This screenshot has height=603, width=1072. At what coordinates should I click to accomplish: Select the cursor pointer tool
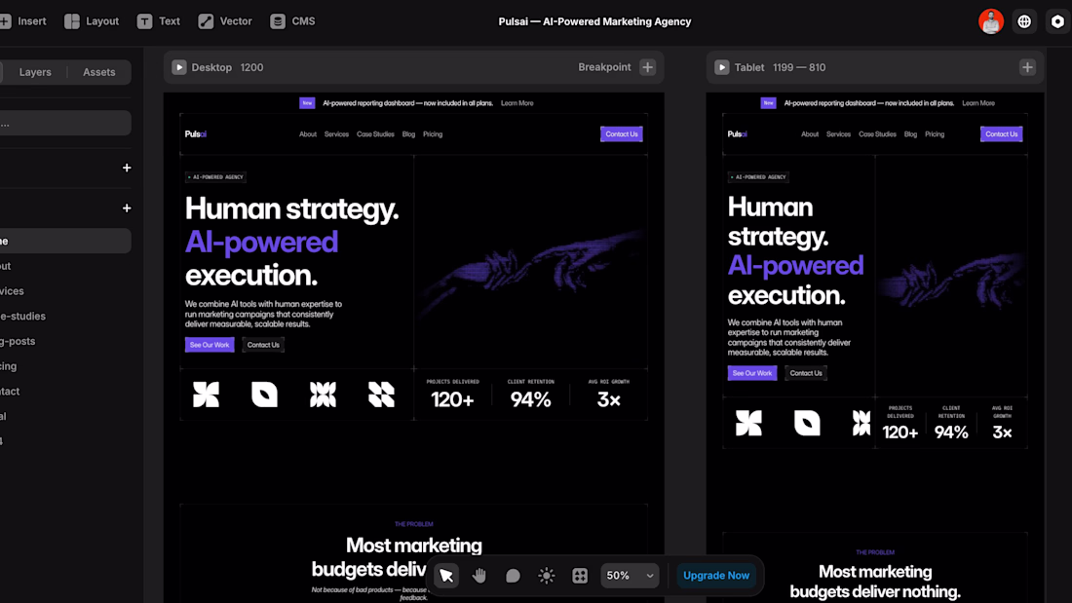click(x=446, y=576)
